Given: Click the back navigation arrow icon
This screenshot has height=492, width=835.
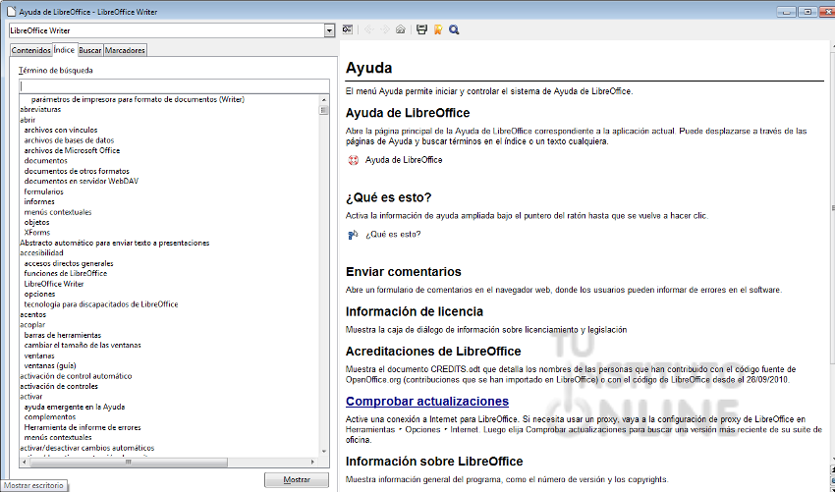Looking at the screenshot, I should 368,29.
